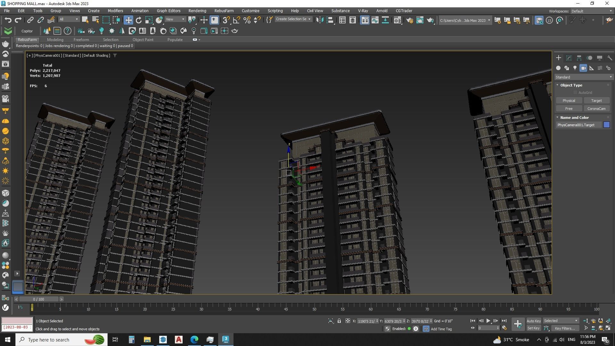
Task: Open the Curve Editor icon
Action: 375,20
